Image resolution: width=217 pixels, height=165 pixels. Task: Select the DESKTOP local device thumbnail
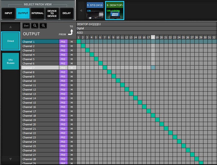point(115,10)
